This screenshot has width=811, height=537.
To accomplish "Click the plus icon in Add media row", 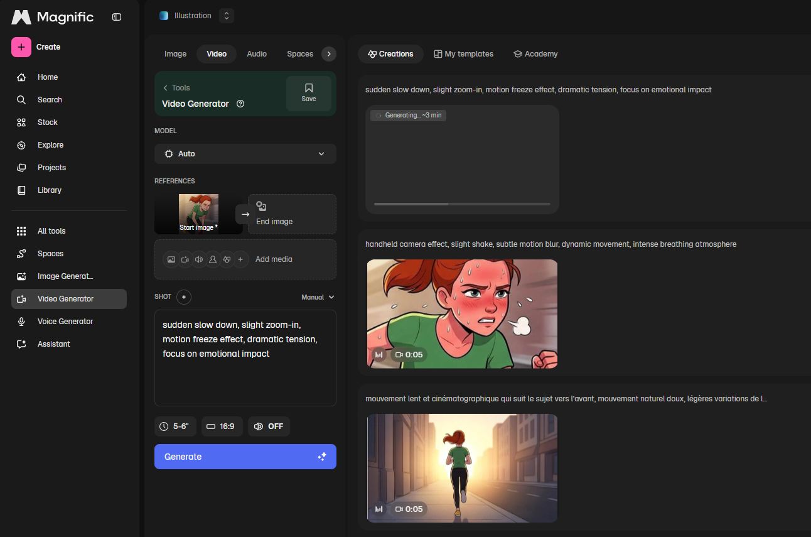I will [x=240, y=259].
